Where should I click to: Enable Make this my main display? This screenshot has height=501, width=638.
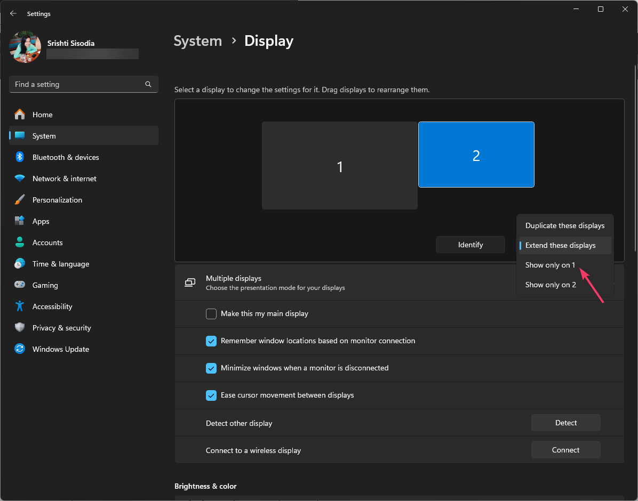tap(211, 314)
